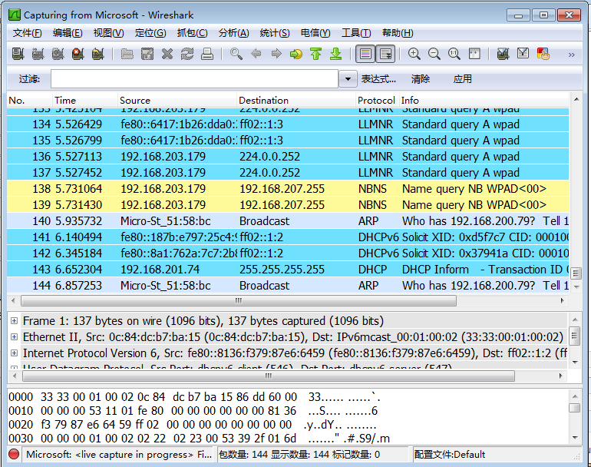
Task: Click red expert info status icon
Action: tap(14, 454)
